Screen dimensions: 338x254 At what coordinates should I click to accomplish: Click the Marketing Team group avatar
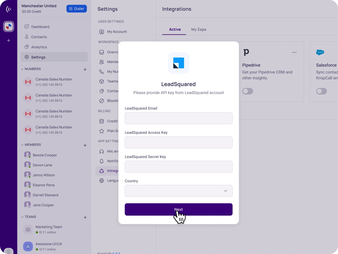pos(28,229)
